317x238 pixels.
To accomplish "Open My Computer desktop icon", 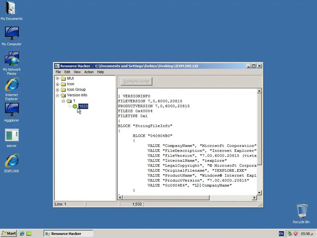I will point(11,36).
